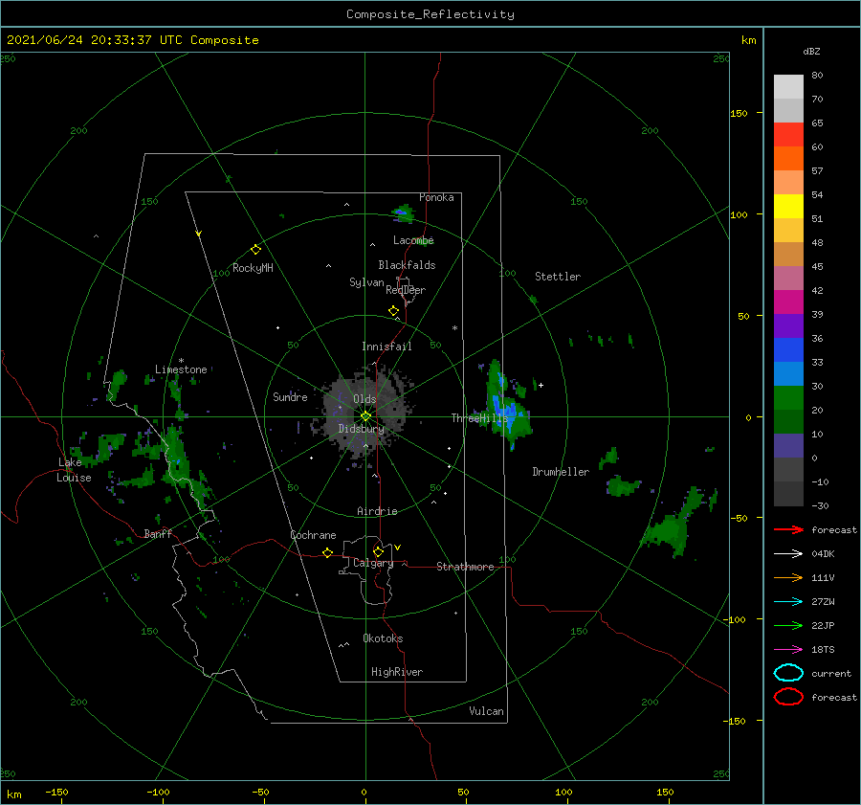Click the Ponoka label
The image size is (861, 805).
pos(436,198)
